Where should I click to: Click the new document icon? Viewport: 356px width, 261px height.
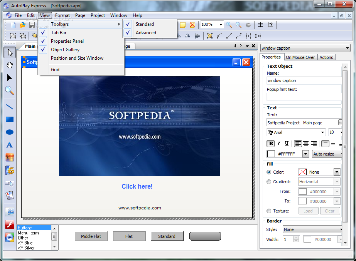tap(13, 25)
